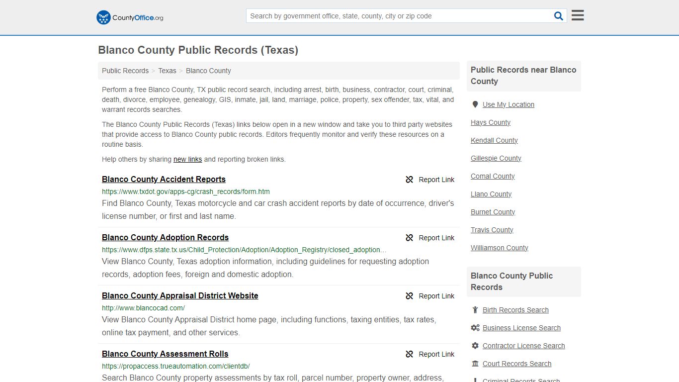The height and width of the screenshot is (382, 679).
Task: Open Llano County records
Action: [x=491, y=194]
